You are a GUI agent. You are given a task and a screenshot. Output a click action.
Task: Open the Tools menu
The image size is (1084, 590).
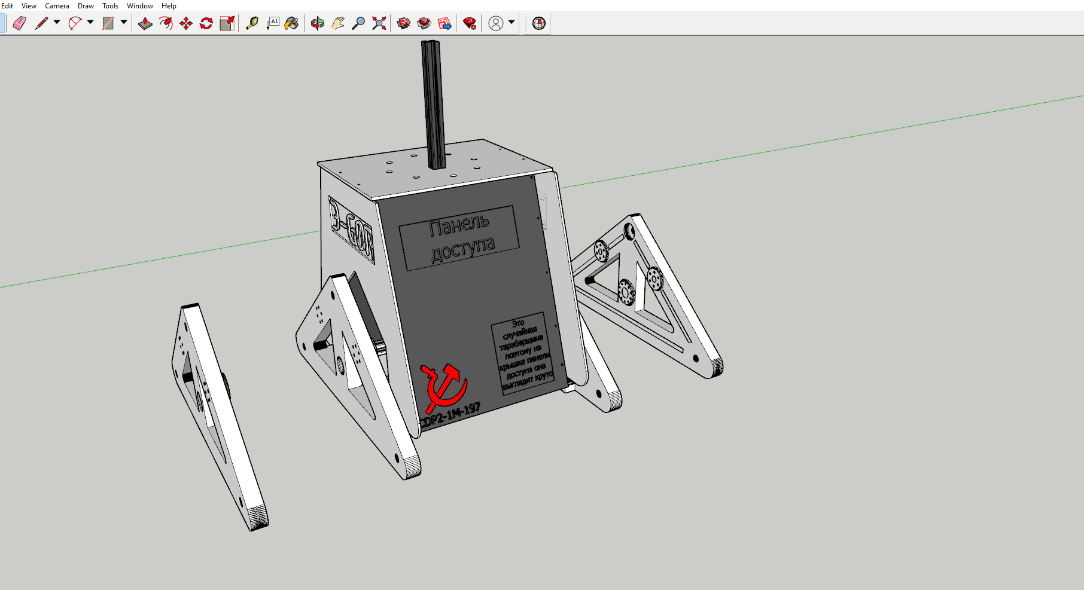tap(110, 5)
